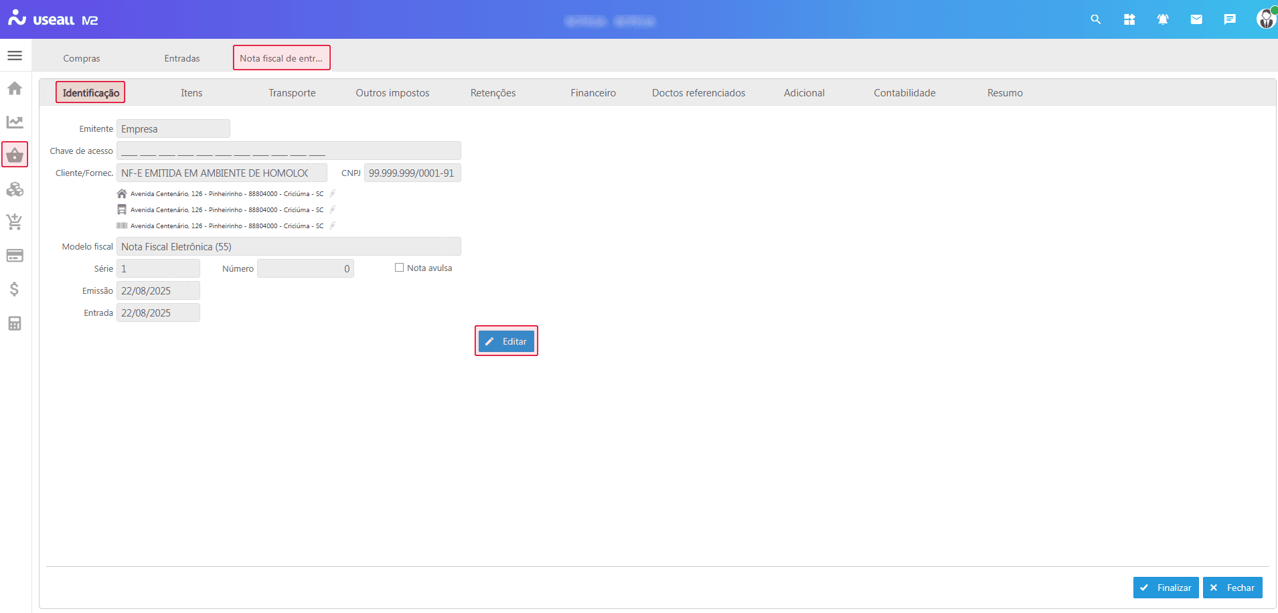Click the calculator icon in the sidebar
The width and height of the screenshot is (1278, 613).
(x=15, y=324)
